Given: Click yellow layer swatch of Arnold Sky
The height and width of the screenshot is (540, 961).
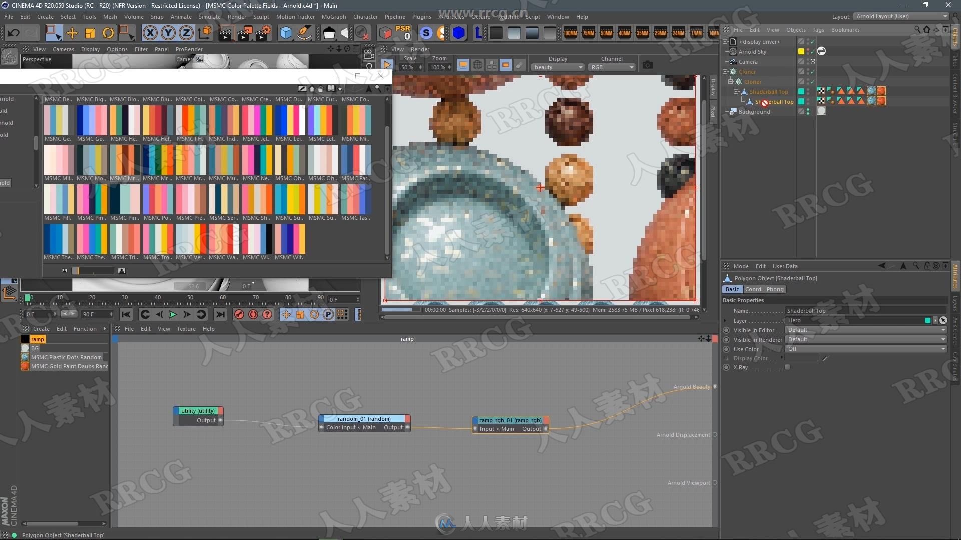Looking at the screenshot, I should point(801,52).
